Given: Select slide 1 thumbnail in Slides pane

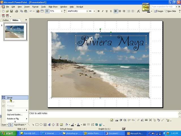Looking at the screenshot, I should click(16, 32).
